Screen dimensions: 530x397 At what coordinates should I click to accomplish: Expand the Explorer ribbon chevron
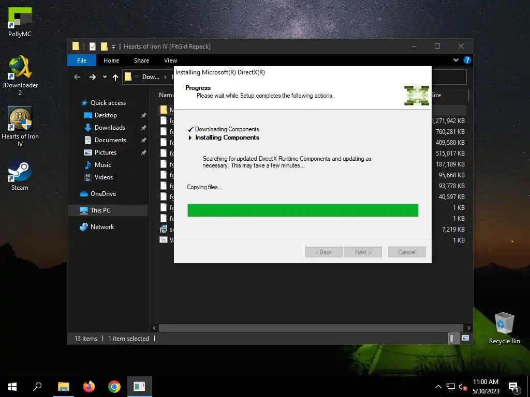[x=456, y=60]
